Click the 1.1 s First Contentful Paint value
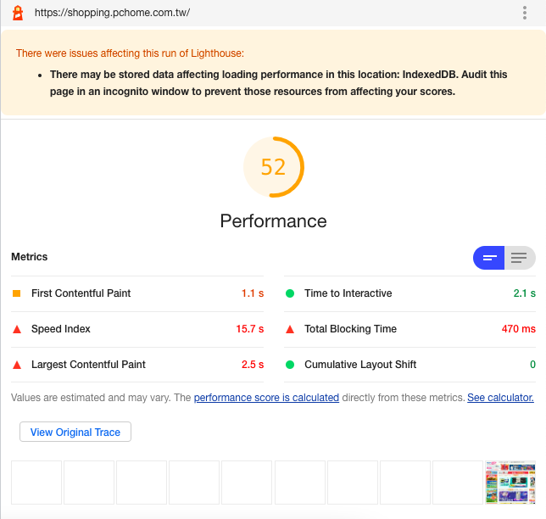 [x=253, y=293]
